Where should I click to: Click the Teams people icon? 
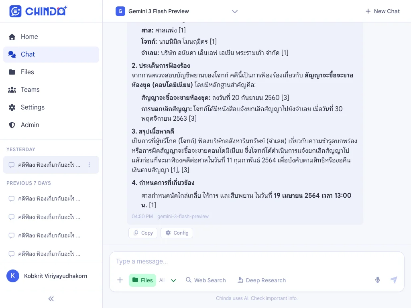[x=12, y=90]
